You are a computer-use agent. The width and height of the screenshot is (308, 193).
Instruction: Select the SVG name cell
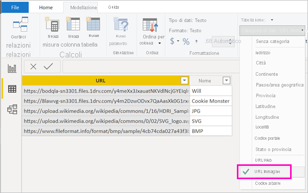211,121
